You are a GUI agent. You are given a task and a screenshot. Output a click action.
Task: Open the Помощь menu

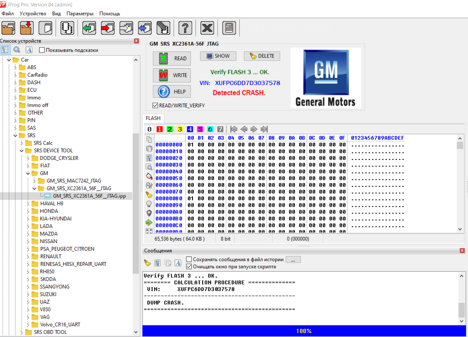(110, 13)
